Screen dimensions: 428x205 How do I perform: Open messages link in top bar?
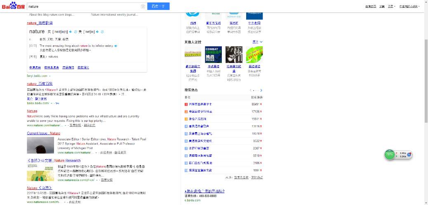[382, 6]
